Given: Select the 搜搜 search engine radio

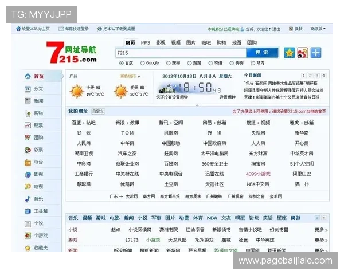Looking at the screenshot, I should pyautogui.click(x=189, y=63).
